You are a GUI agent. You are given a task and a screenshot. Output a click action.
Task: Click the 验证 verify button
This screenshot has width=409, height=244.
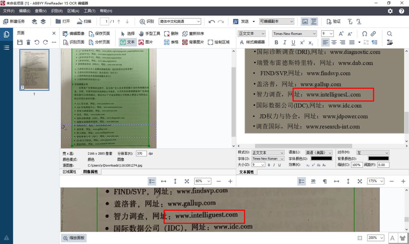(334, 22)
